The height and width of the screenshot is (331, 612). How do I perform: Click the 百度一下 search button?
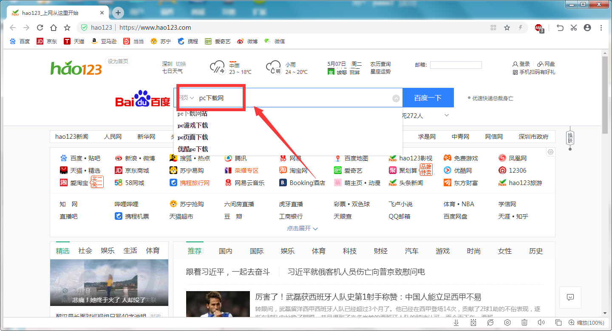point(428,98)
